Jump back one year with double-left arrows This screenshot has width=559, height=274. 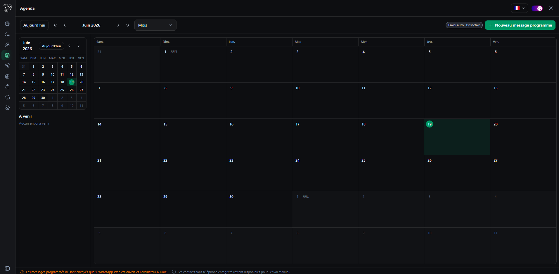[x=56, y=25]
